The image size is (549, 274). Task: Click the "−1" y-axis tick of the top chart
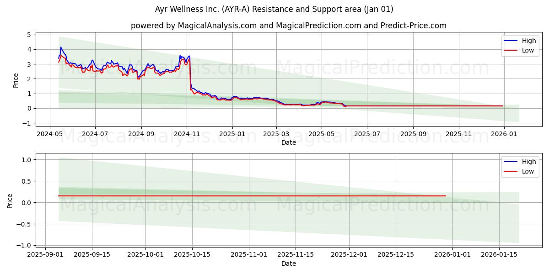coord(27,123)
